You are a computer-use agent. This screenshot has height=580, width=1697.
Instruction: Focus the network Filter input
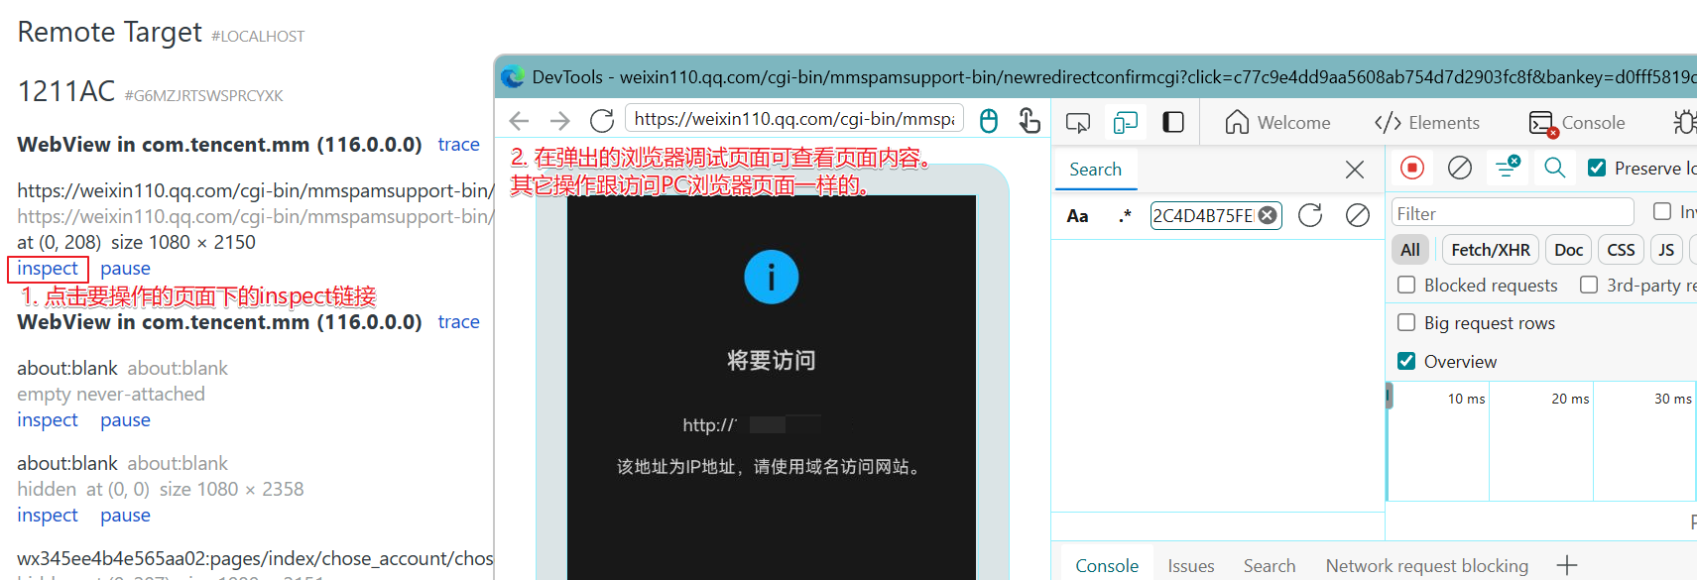point(1514,213)
